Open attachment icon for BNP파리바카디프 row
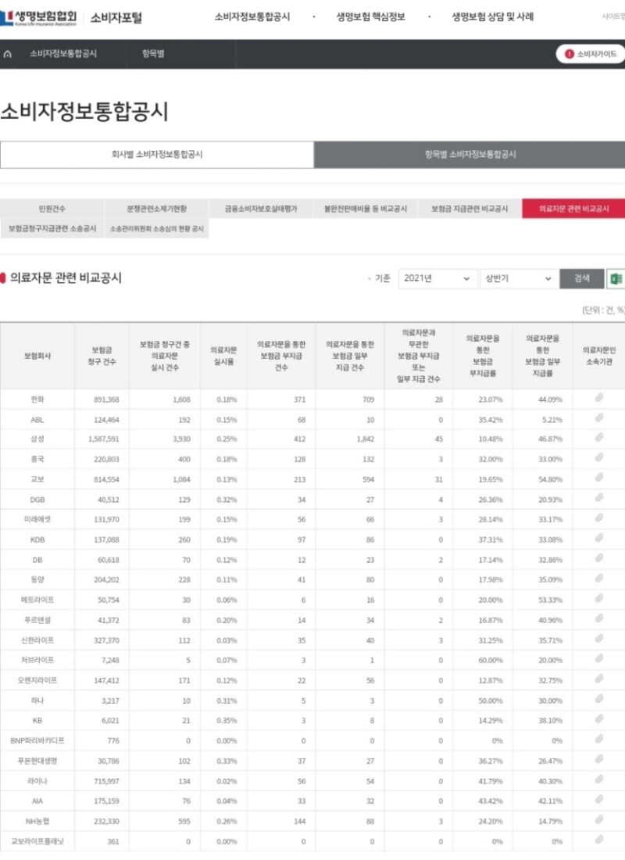Image resolution: width=625 pixels, height=860 pixels. tap(599, 740)
